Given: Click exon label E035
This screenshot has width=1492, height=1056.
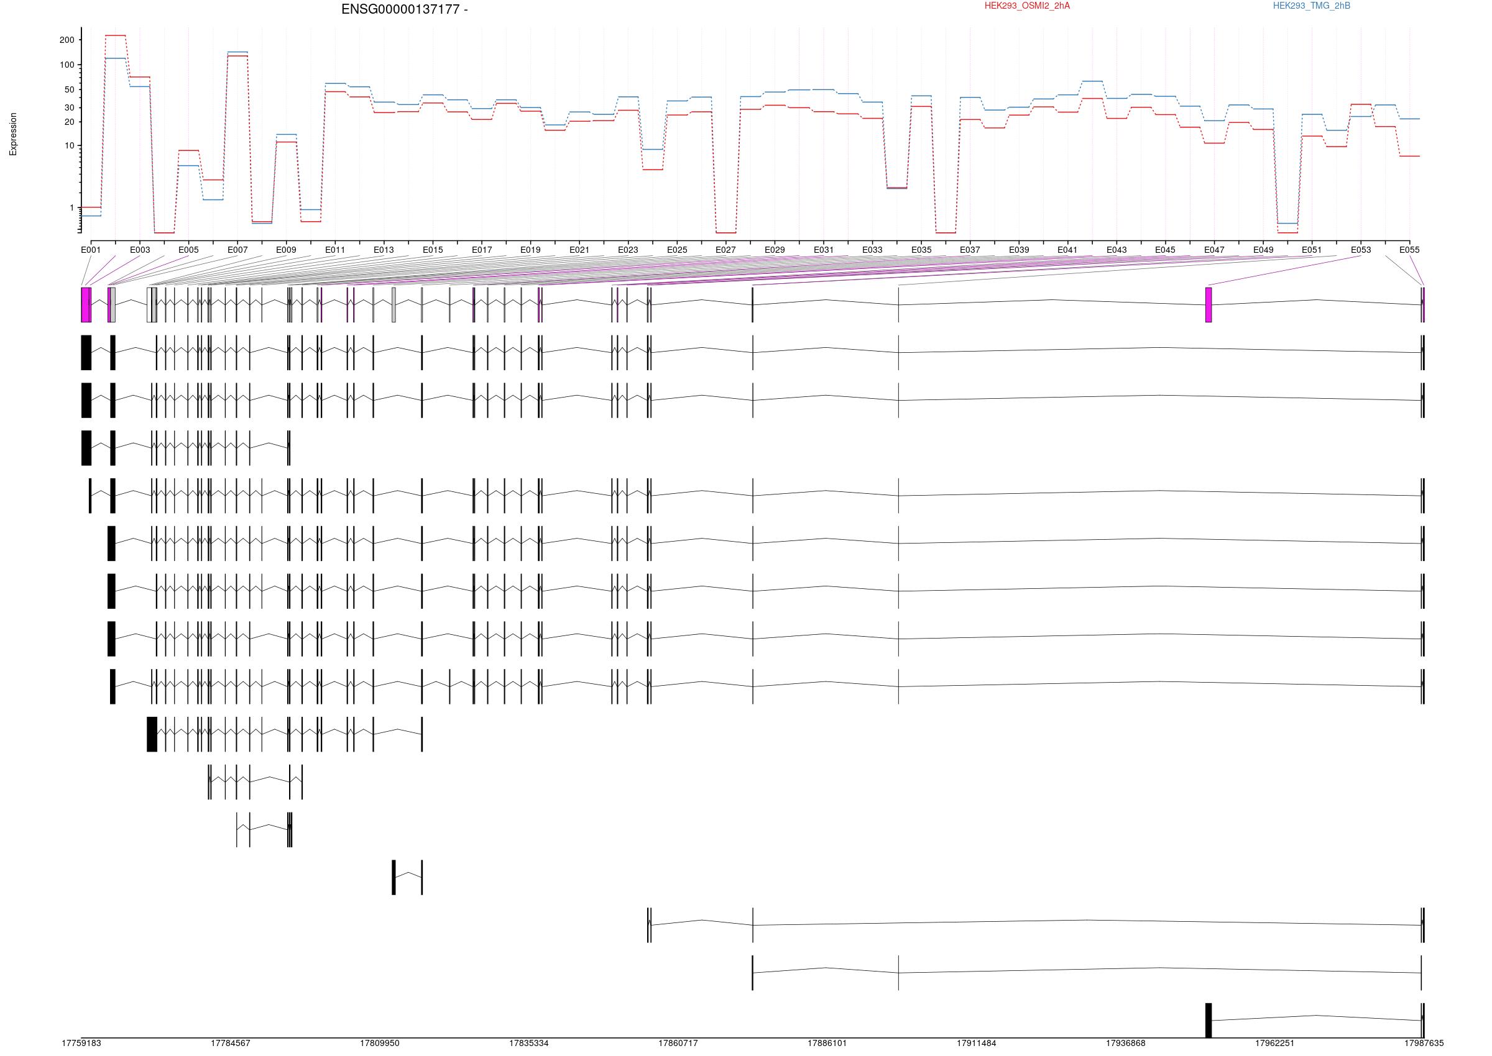Looking at the screenshot, I should point(921,250).
